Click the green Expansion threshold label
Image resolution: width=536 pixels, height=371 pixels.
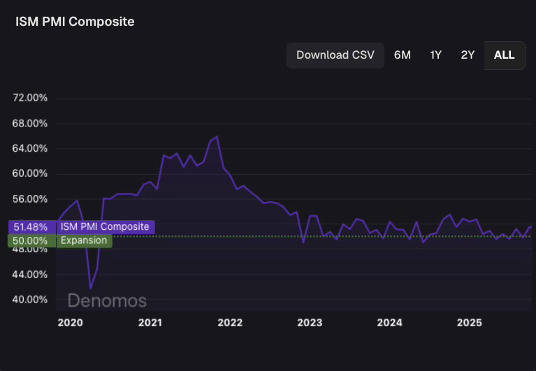click(84, 240)
